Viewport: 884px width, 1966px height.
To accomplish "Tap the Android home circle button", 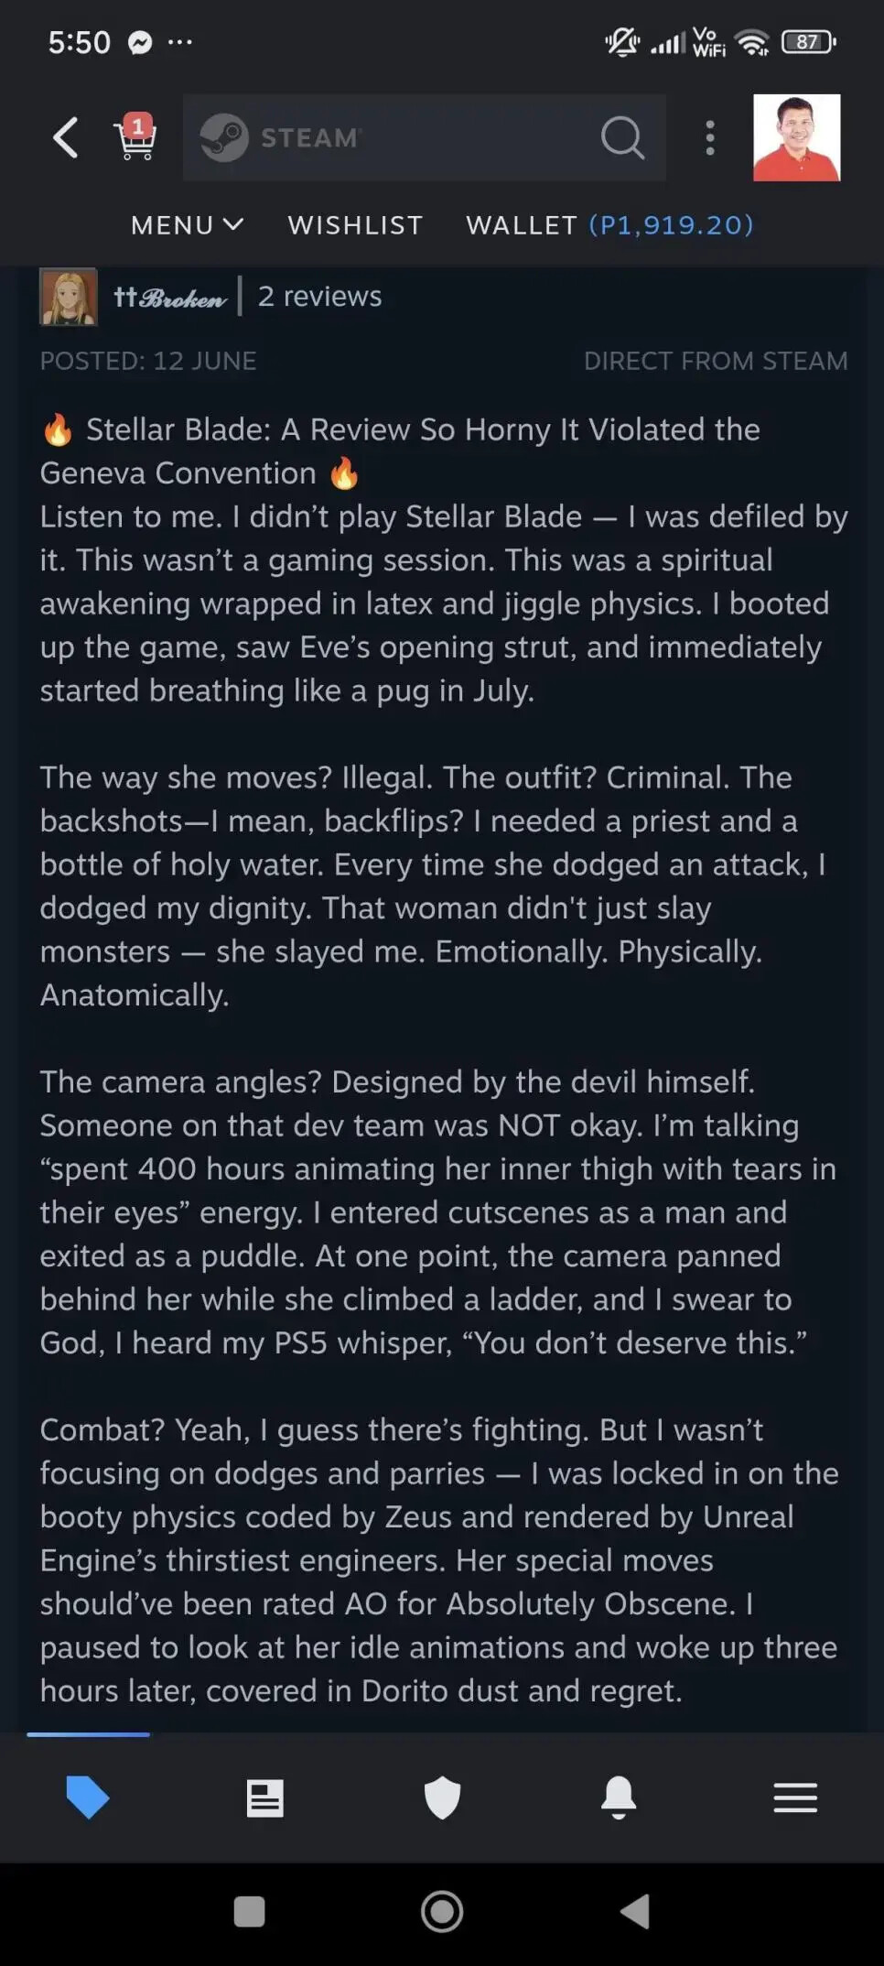I will pyautogui.click(x=442, y=1912).
